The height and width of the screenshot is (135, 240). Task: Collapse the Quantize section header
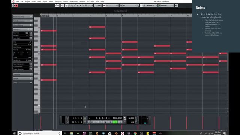pos(22,29)
